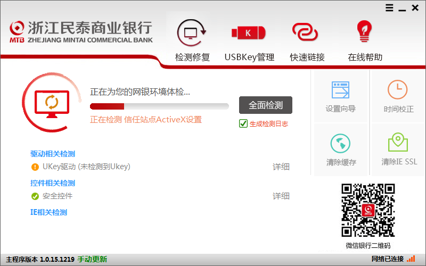Toggle the 生成检测日志 checkbox
The width and height of the screenshot is (426, 266).
(243, 123)
